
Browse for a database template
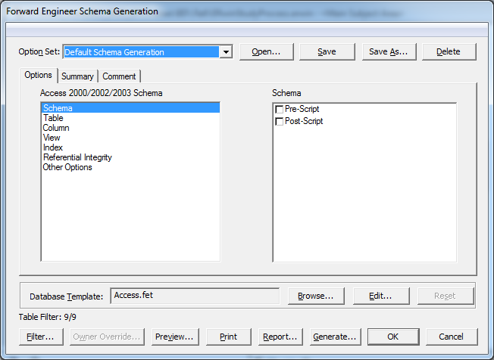(316, 296)
